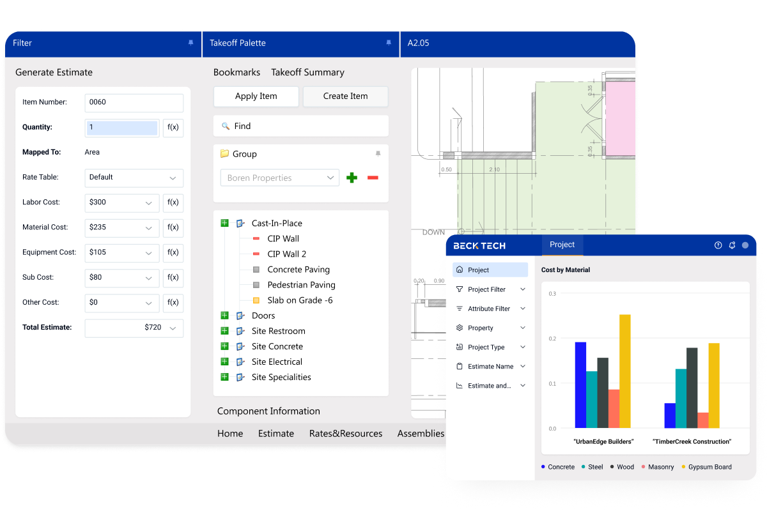Expand the Site Electrical tree node

coord(224,362)
